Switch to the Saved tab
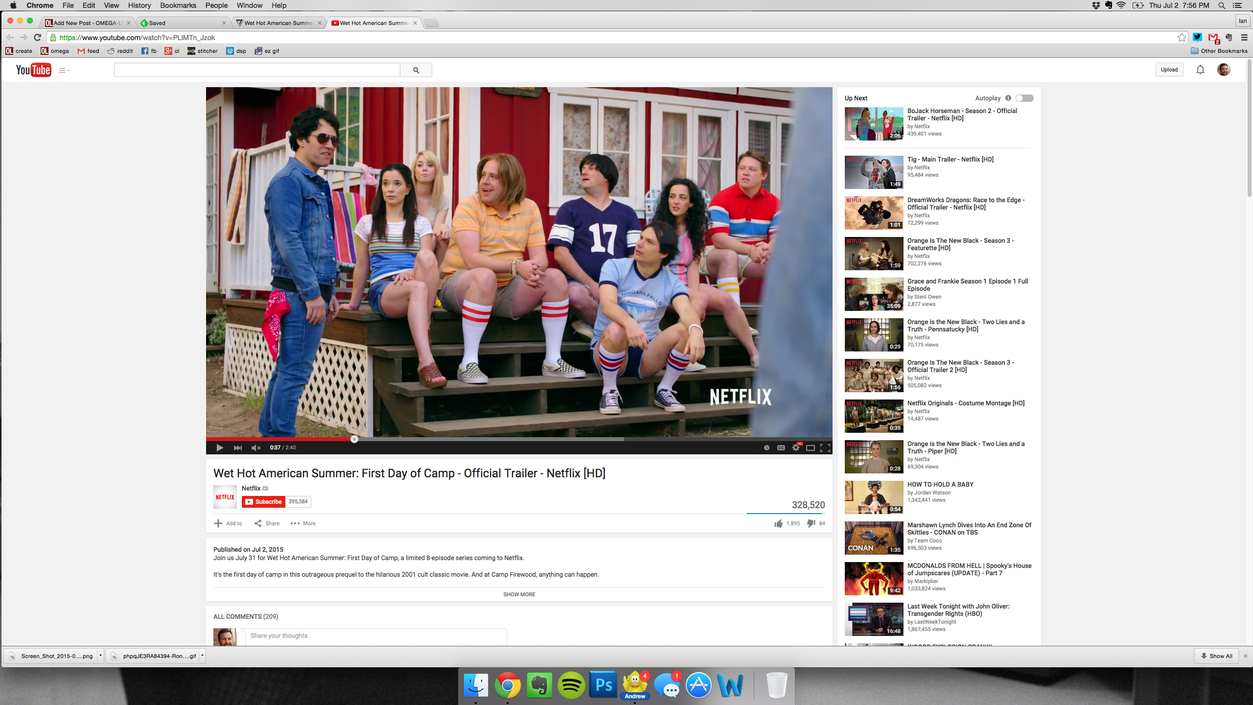 coord(182,23)
